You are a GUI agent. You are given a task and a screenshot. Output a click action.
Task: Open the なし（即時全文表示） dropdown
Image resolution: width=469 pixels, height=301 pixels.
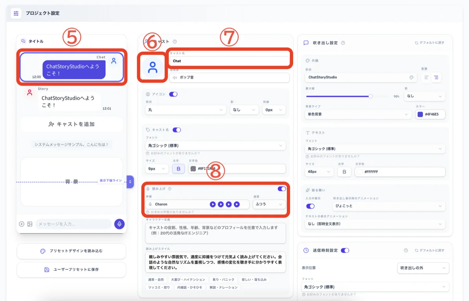[375, 224]
